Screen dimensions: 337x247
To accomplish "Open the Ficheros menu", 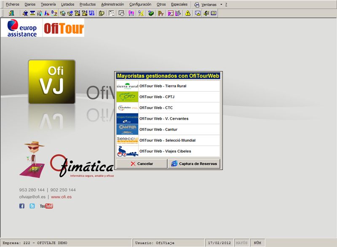I will pyautogui.click(x=13, y=4).
